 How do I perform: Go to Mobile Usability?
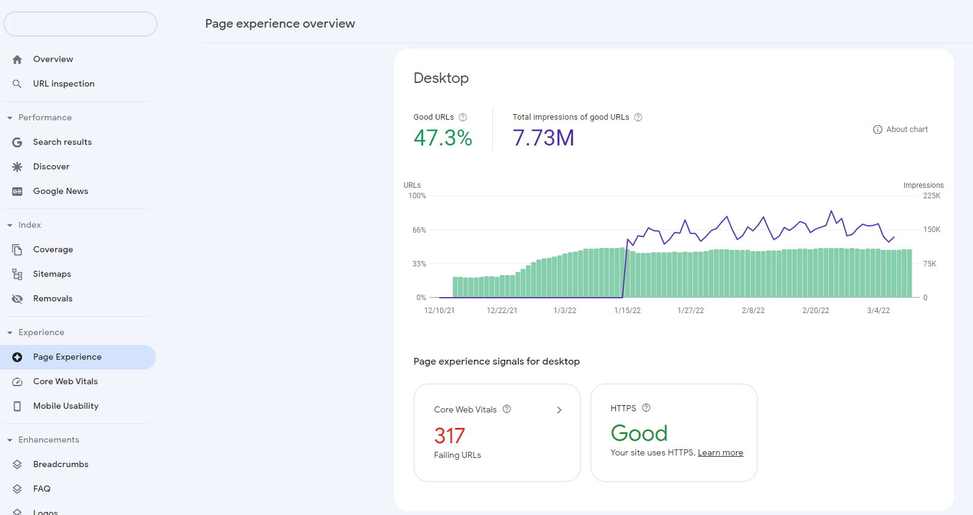(78, 406)
